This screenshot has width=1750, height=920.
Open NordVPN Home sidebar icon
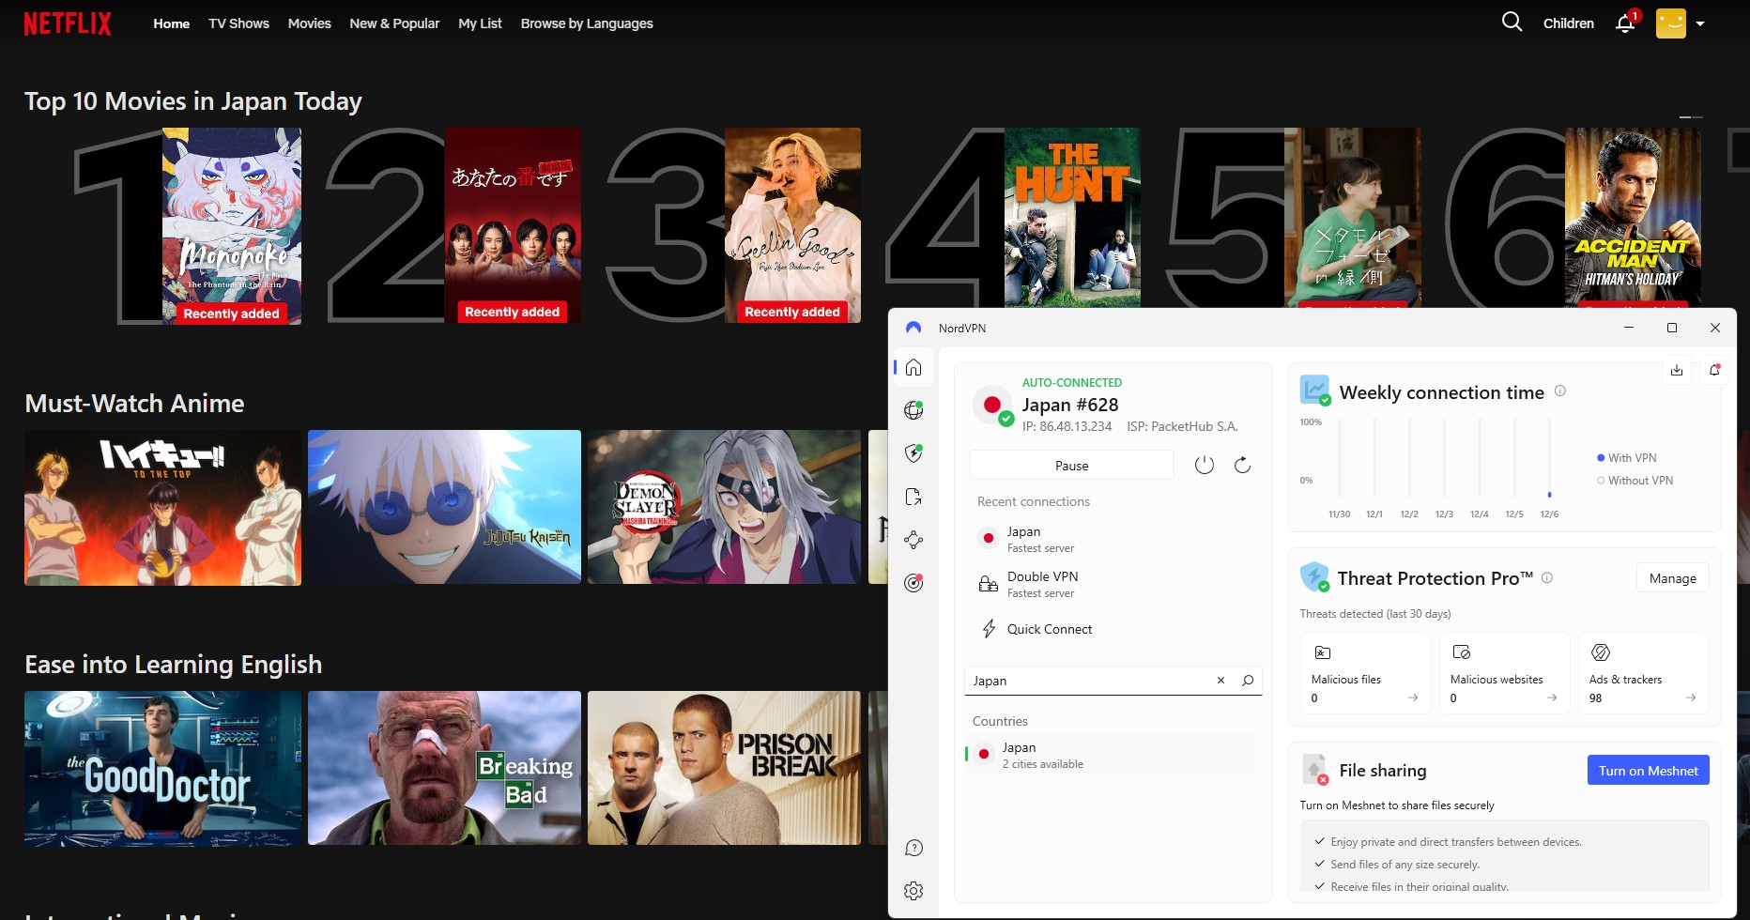(x=913, y=367)
